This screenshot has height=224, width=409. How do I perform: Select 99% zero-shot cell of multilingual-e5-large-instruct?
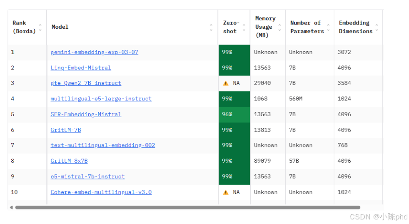pyautogui.click(x=234, y=99)
